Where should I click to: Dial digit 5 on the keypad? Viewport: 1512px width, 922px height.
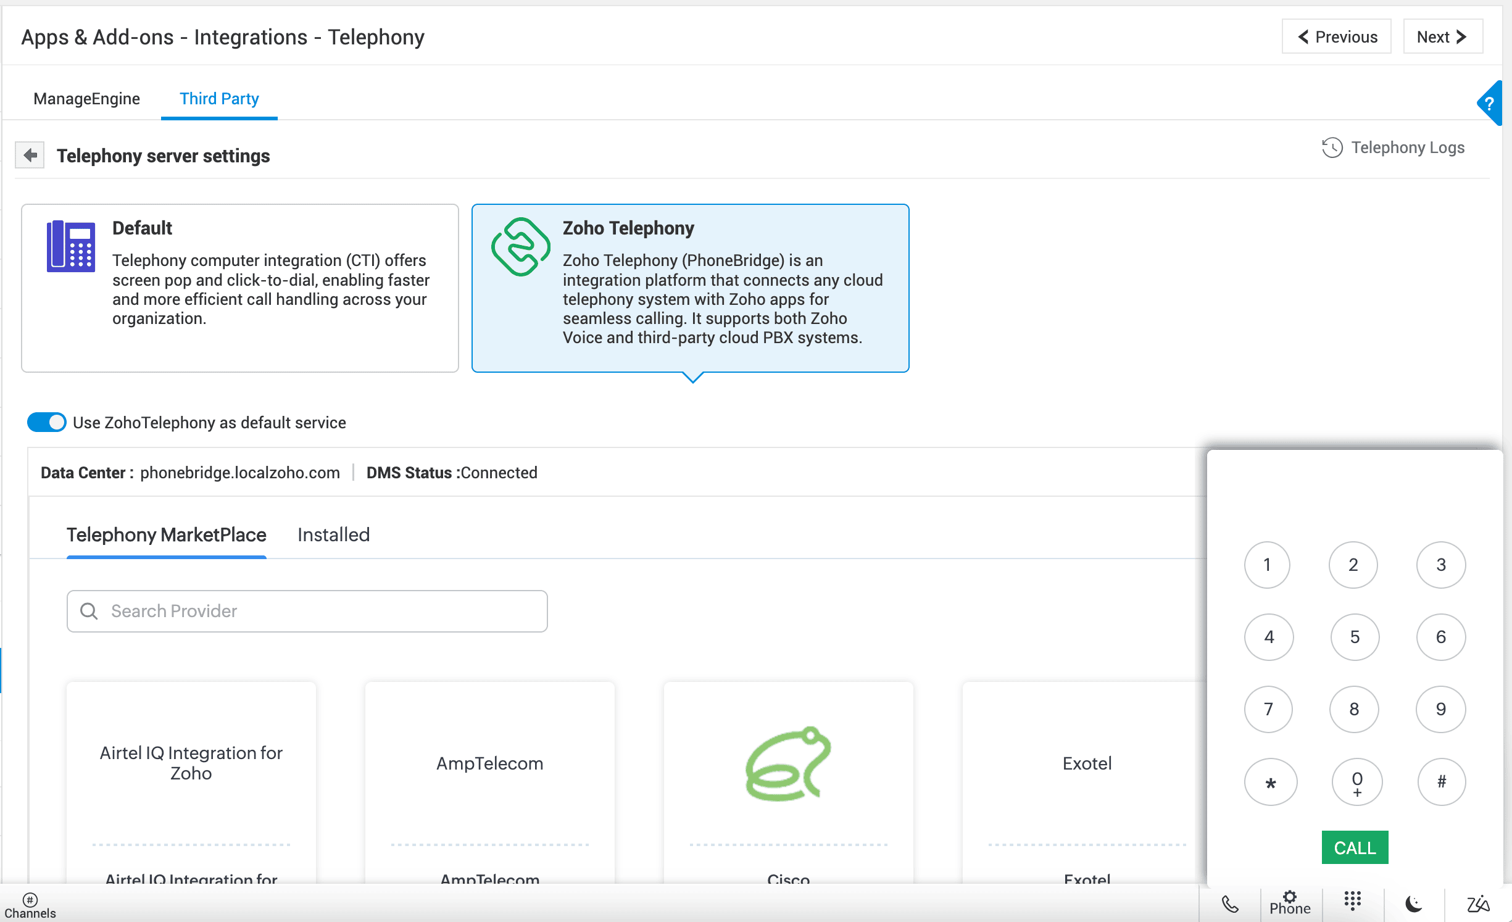tap(1355, 637)
